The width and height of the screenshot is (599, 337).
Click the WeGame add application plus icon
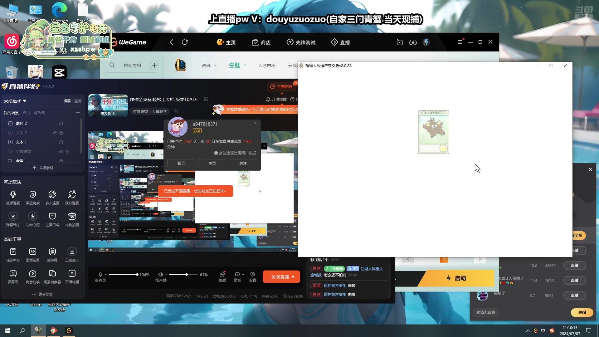154,65
